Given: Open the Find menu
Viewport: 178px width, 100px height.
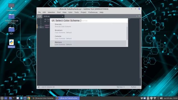Looking at the screenshot, I should [59, 12].
